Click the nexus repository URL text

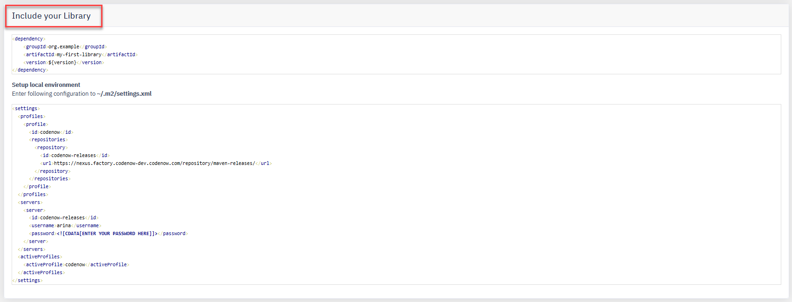point(154,164)
